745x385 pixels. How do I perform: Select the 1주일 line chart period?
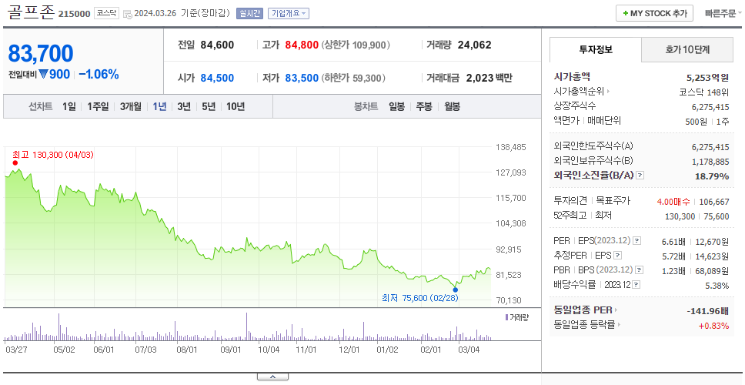coord(98,106)
